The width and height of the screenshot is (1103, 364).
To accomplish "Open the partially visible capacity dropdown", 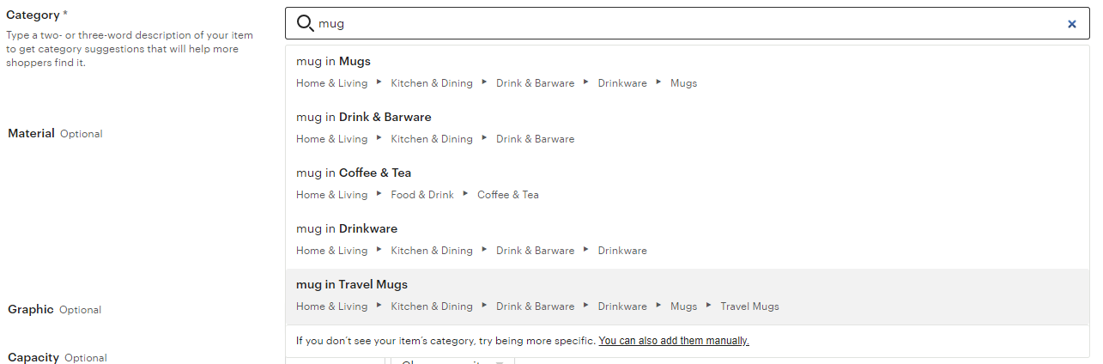I will (452, 361).
